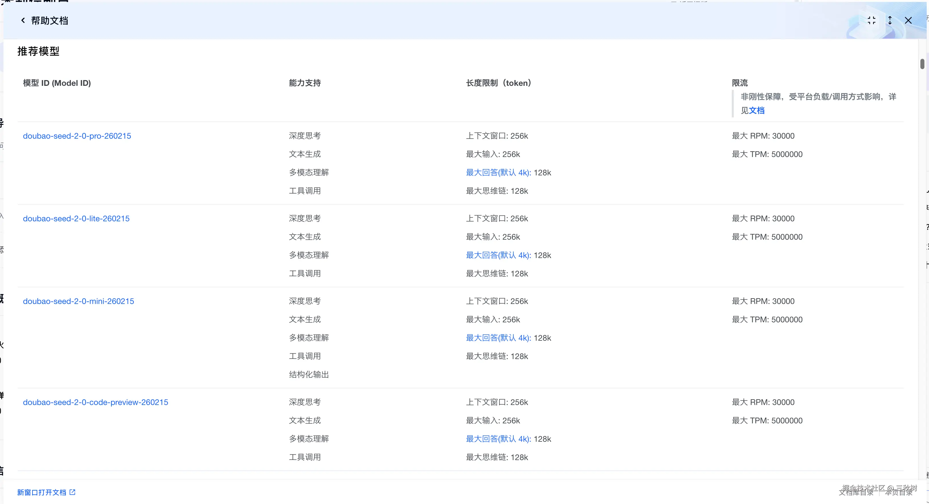Go back using the chevron beside 帮助文档
The width and height of the screenshot is (929, 504).
[23, 21]
